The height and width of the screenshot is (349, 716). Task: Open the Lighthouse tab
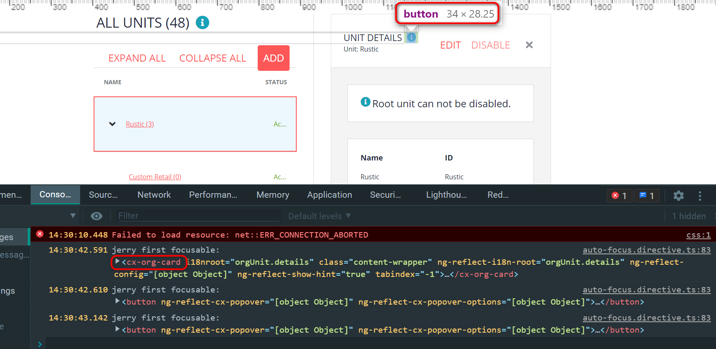coord(447,195)
